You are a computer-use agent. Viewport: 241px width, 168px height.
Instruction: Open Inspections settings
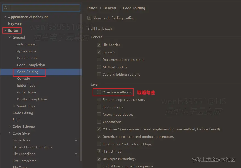coord(21,140)
